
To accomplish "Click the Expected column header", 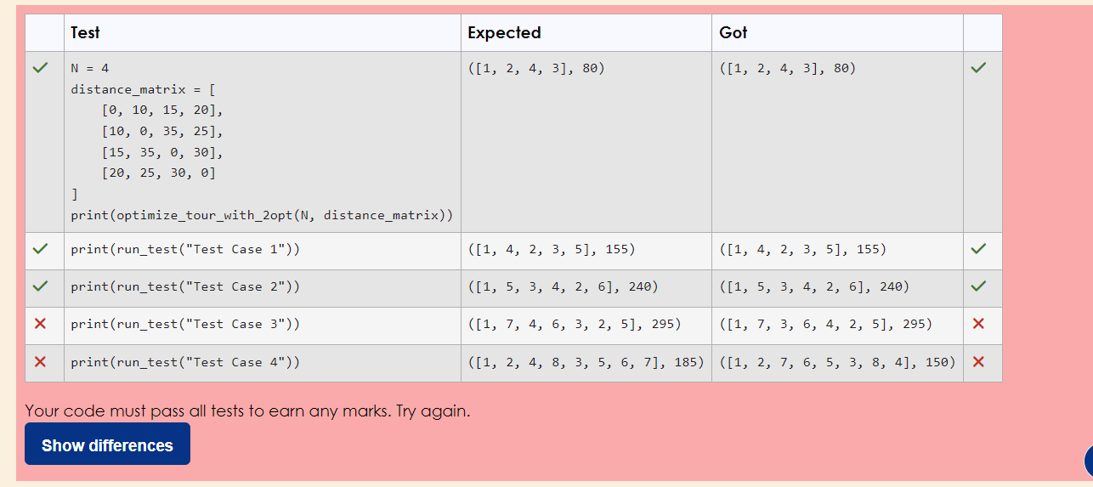I will (504, 33).
